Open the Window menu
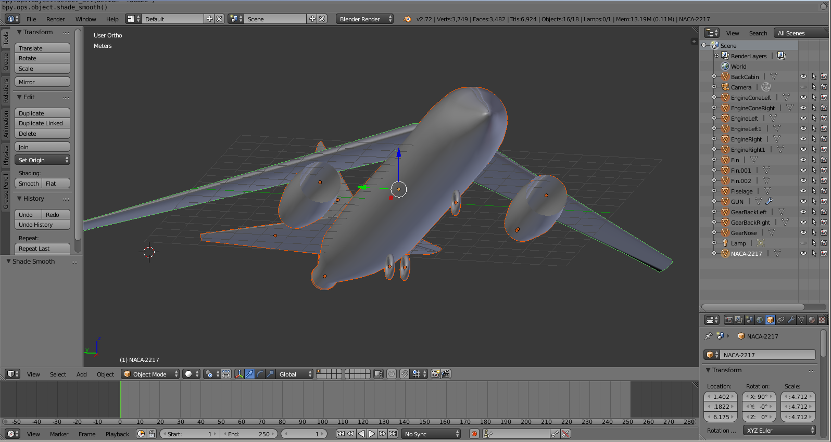 pos(85,19)
